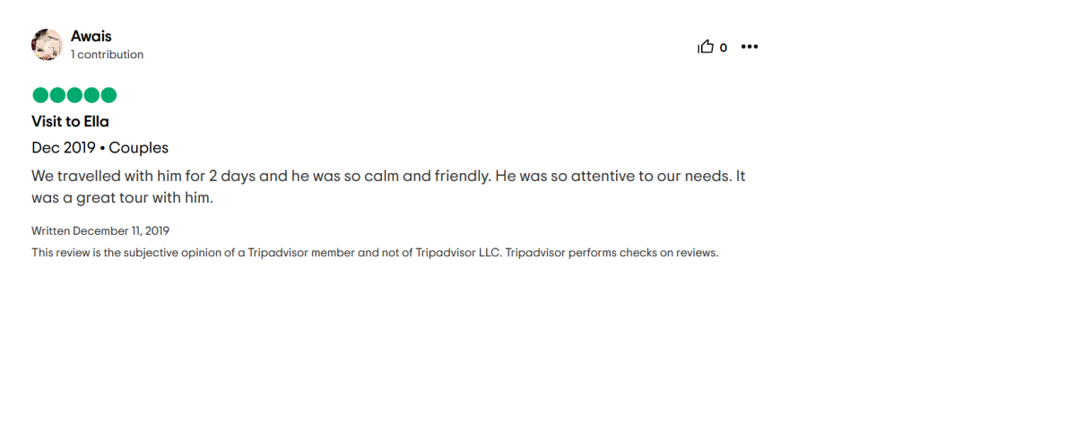This screenshot has height=425, width=1076.
Task: Click the review sentence starting "We travelled"
Action: point(260,176)
